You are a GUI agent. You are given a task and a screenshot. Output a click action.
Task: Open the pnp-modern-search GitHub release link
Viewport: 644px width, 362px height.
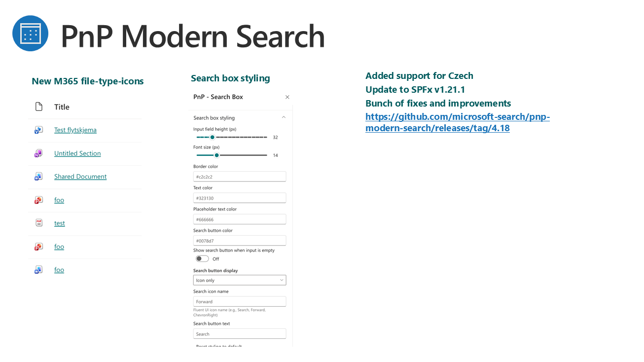(x=457, y=123)
